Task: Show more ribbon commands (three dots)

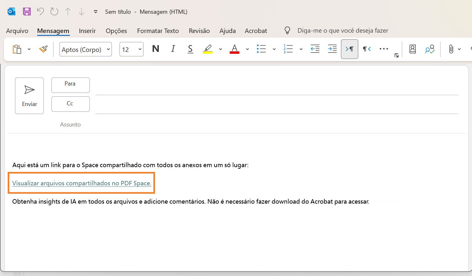Action: click(x=384, y=49)
